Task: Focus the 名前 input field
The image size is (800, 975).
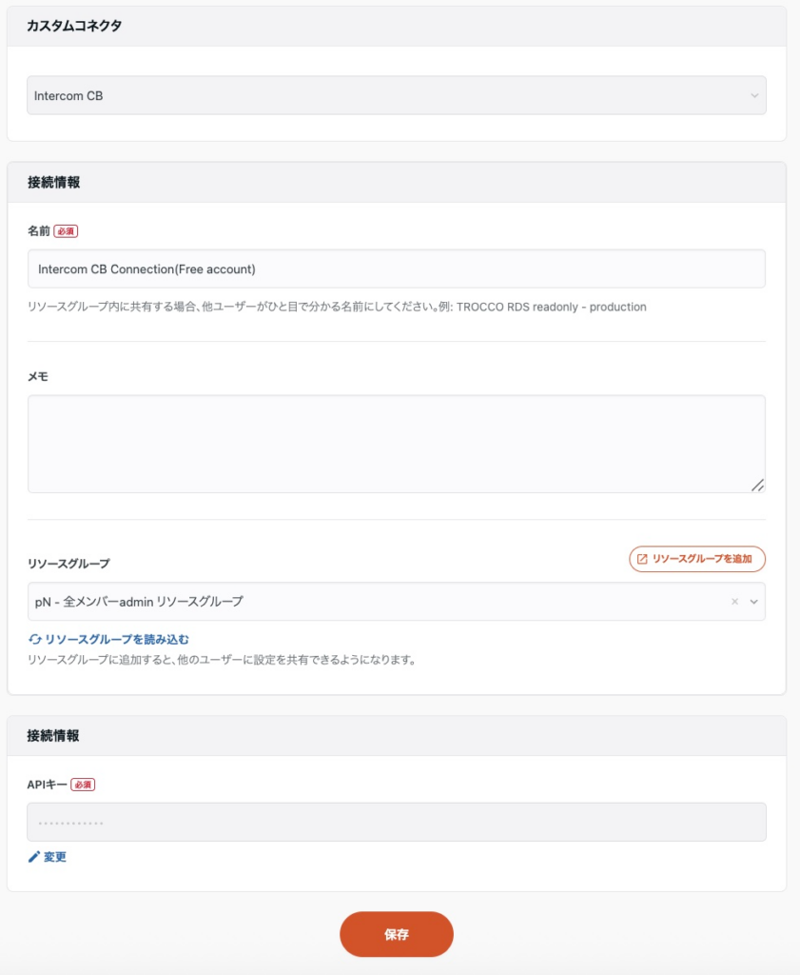Action: coord(396,269)
